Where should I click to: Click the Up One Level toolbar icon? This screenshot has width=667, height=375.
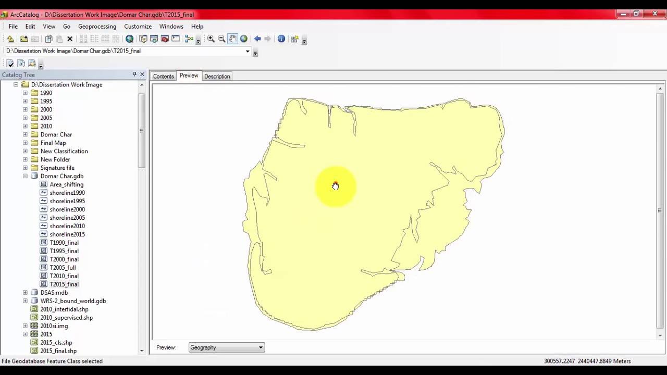pos(10,39)
